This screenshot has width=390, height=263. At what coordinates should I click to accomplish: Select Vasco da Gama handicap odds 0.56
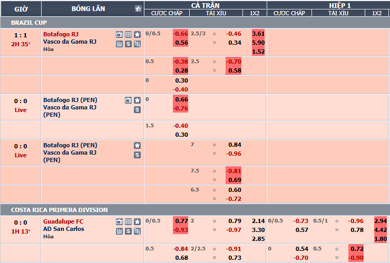pos(181,43)
